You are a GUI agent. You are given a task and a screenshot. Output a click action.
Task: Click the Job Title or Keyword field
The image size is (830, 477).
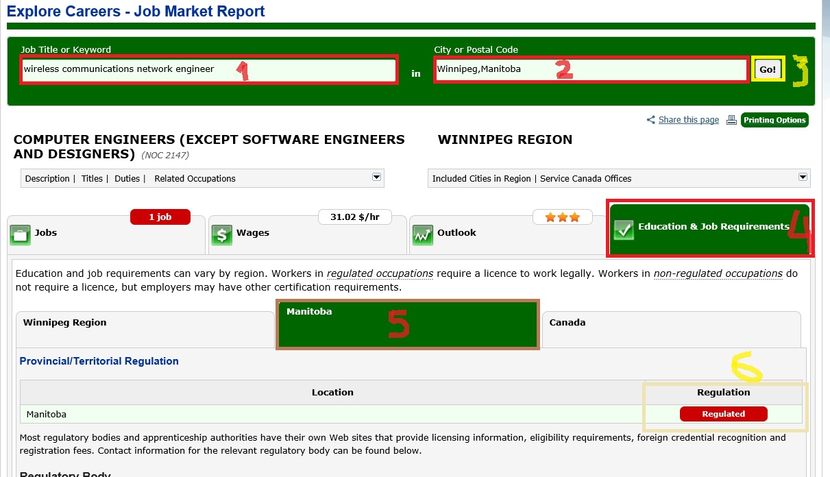click(208, 69)
